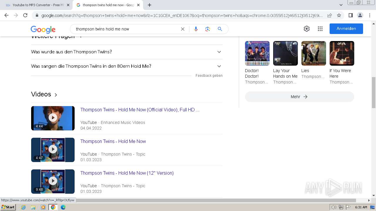Image resolution: width=376 pixels, height=211 pixels.
Task: Search by image with Google Lens
Action: [208, 29]
